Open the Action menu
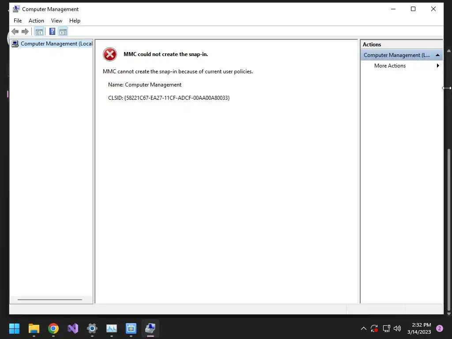 (36, 21)
